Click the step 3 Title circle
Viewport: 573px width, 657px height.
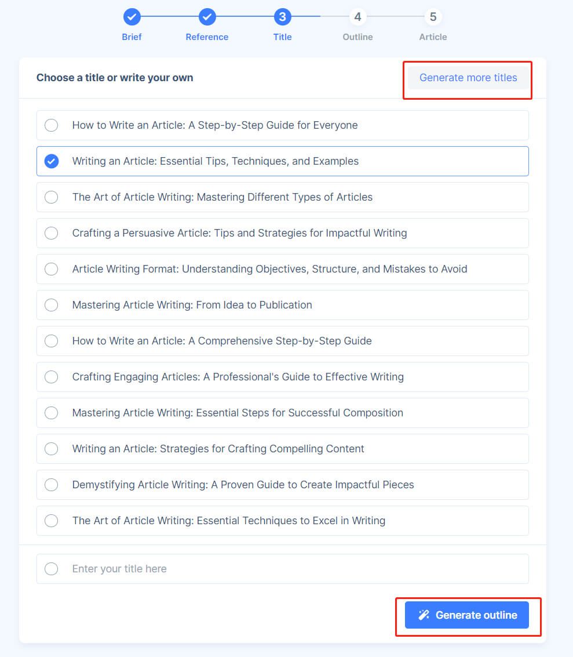(283, 17)
